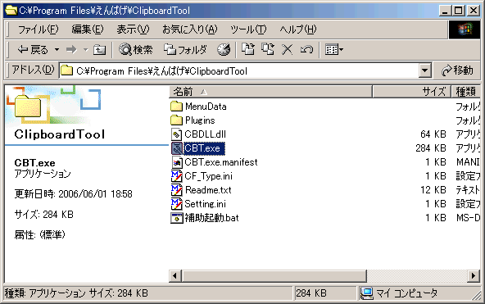Click the マイ コンピュータ status bar icon
This screenshot has height=304, width=485.
click(367, 293)
